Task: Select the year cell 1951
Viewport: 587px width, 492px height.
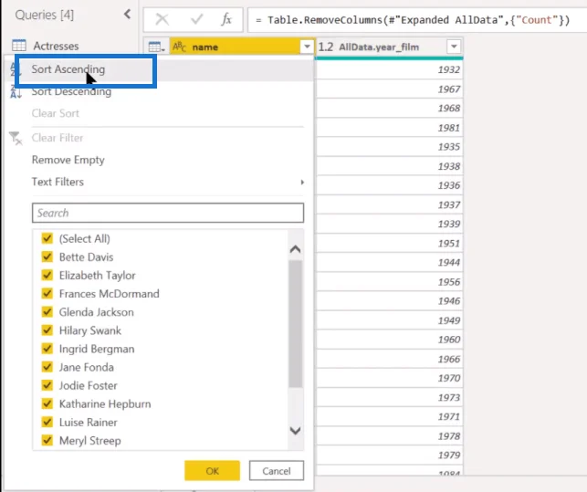Action: pyautogui.click(x=389, y=244)
